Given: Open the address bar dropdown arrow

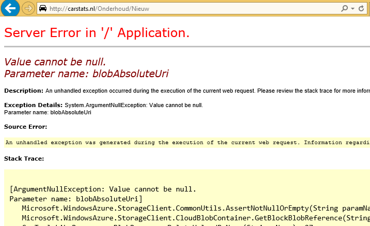Looking at the screenshot, I should click(x=353, y=8).
